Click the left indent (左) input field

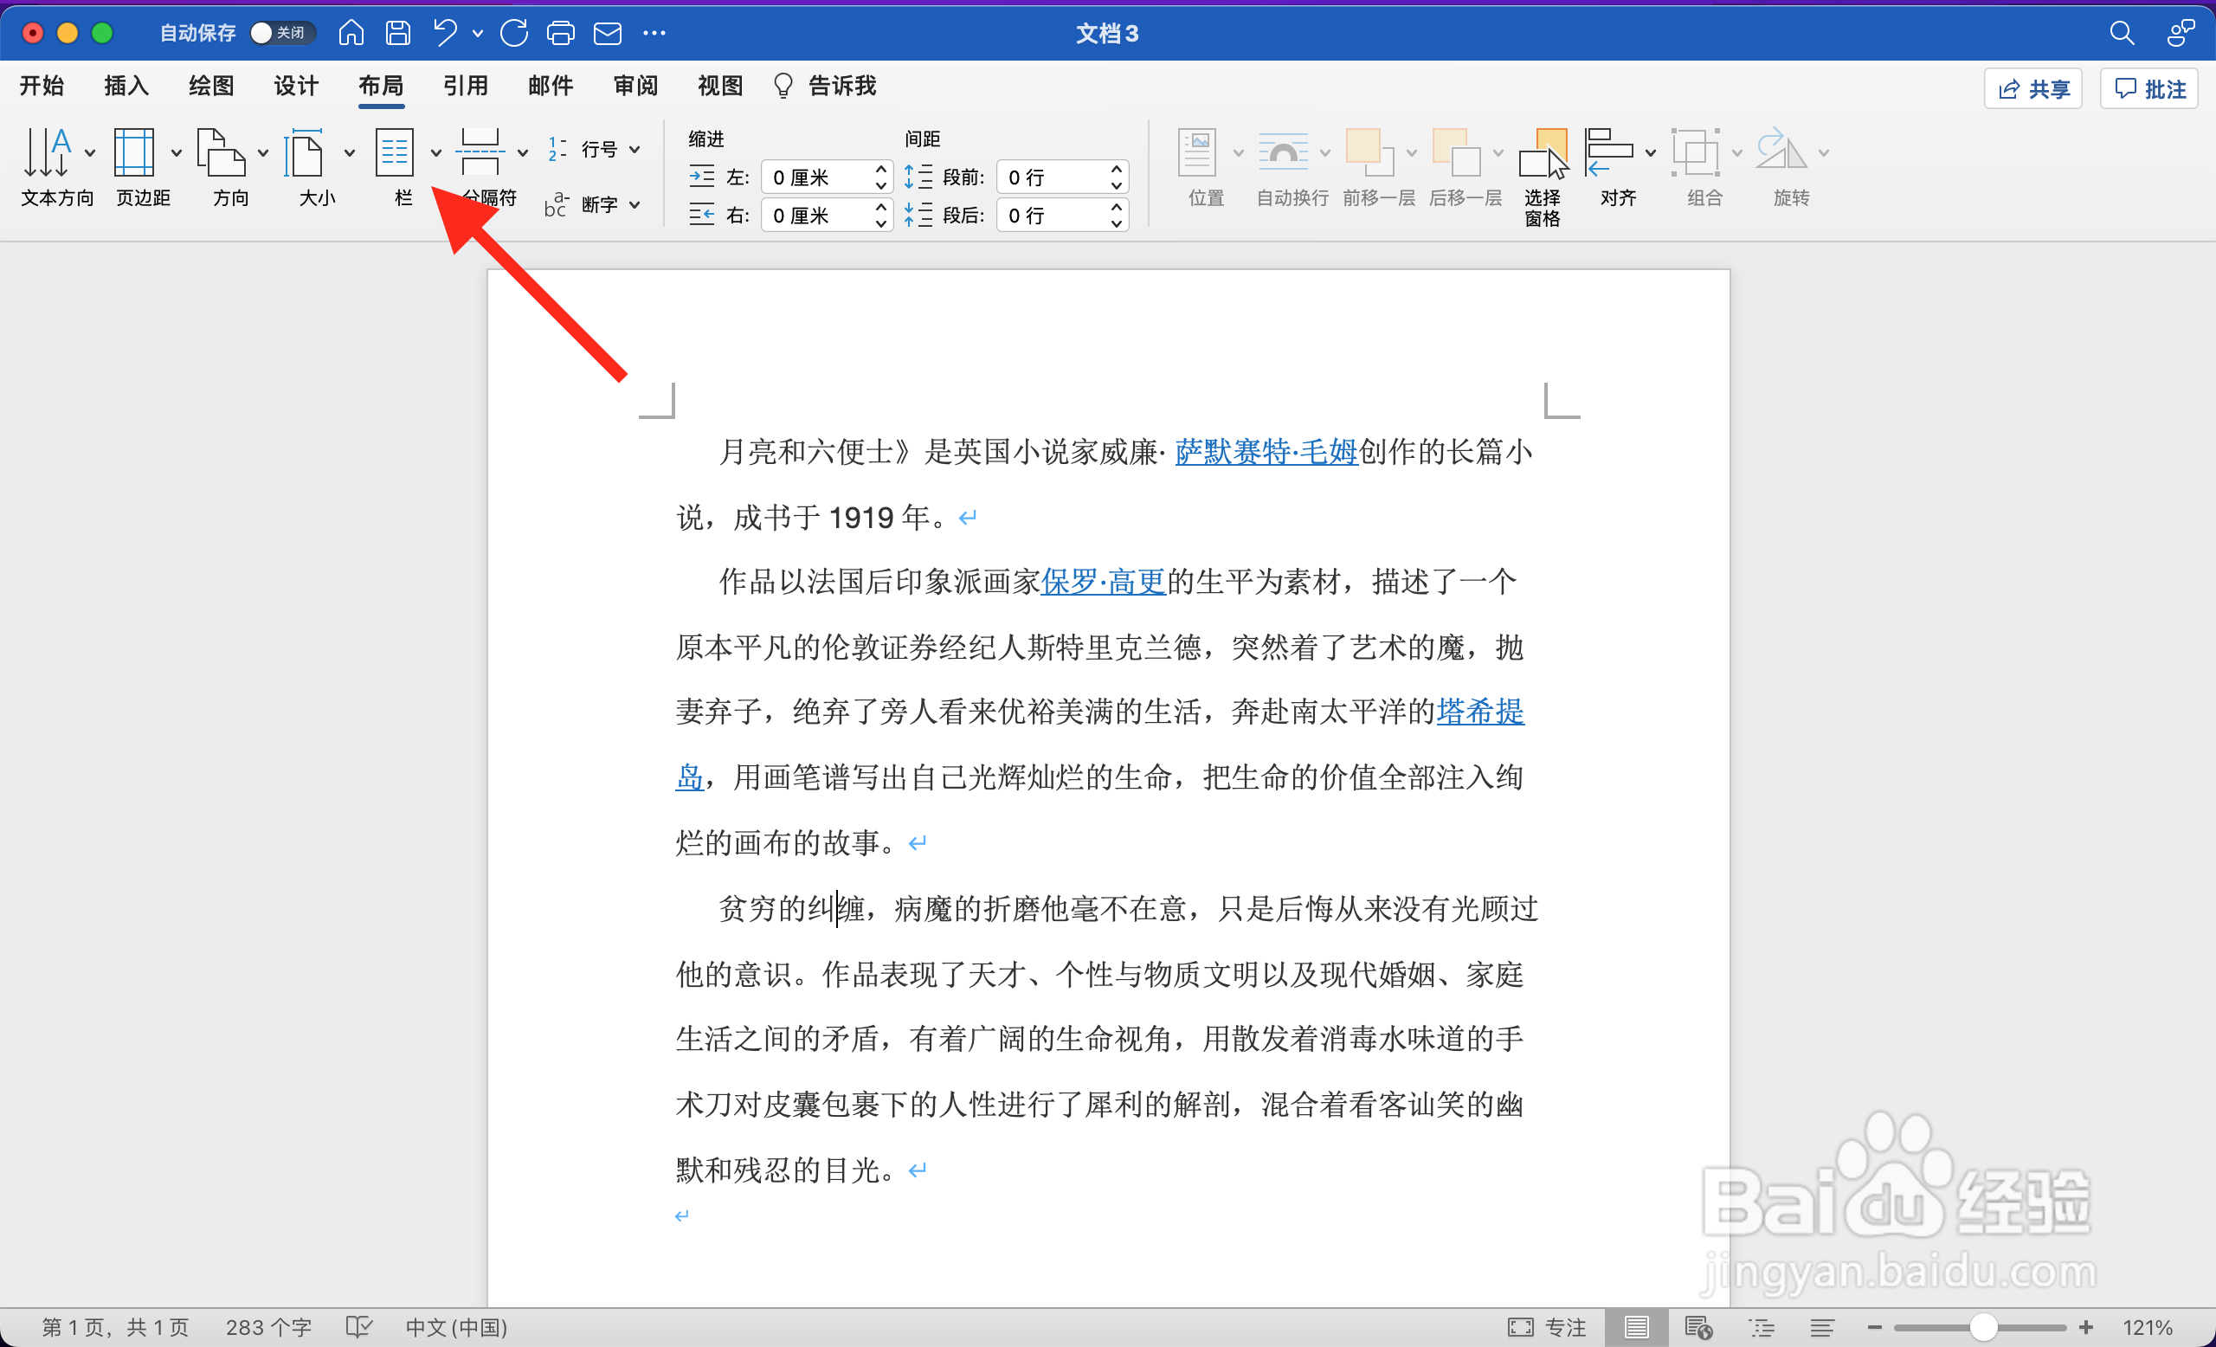[x=826, y=177]
